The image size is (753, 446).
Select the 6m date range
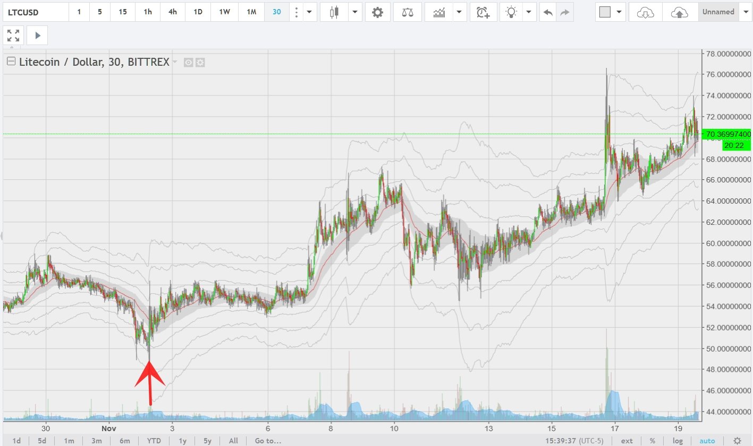tap(125, 441)
